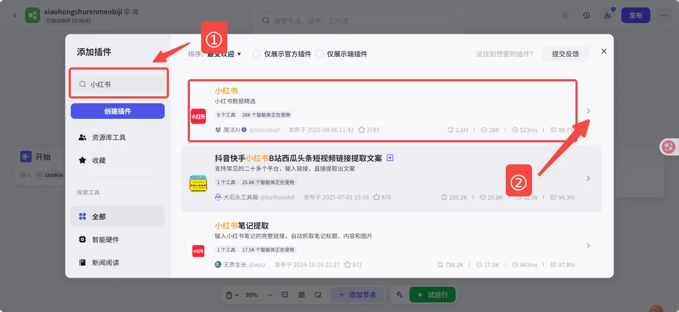The height and width of the screenshot is (312, 679).
Task: Click the minimap icon in bottom toolbar
Action: pos(318,295)
